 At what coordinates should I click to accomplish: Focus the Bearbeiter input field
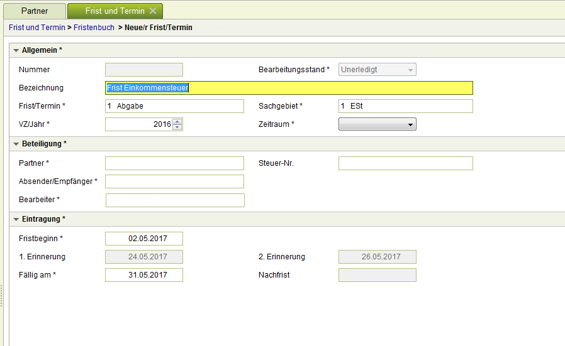tap(174, 200)
